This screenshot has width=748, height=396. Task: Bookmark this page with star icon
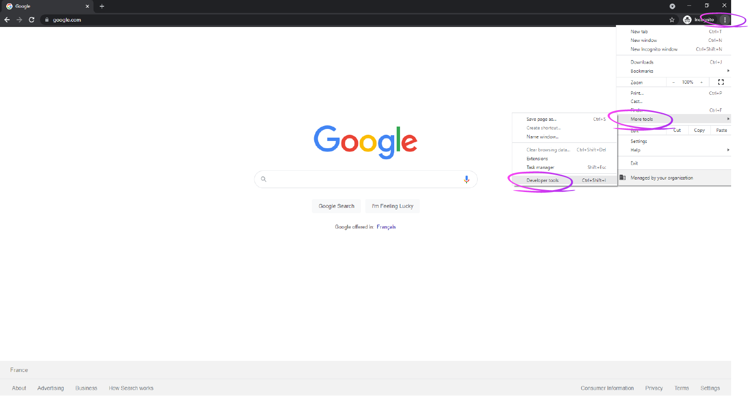point(672,20)
